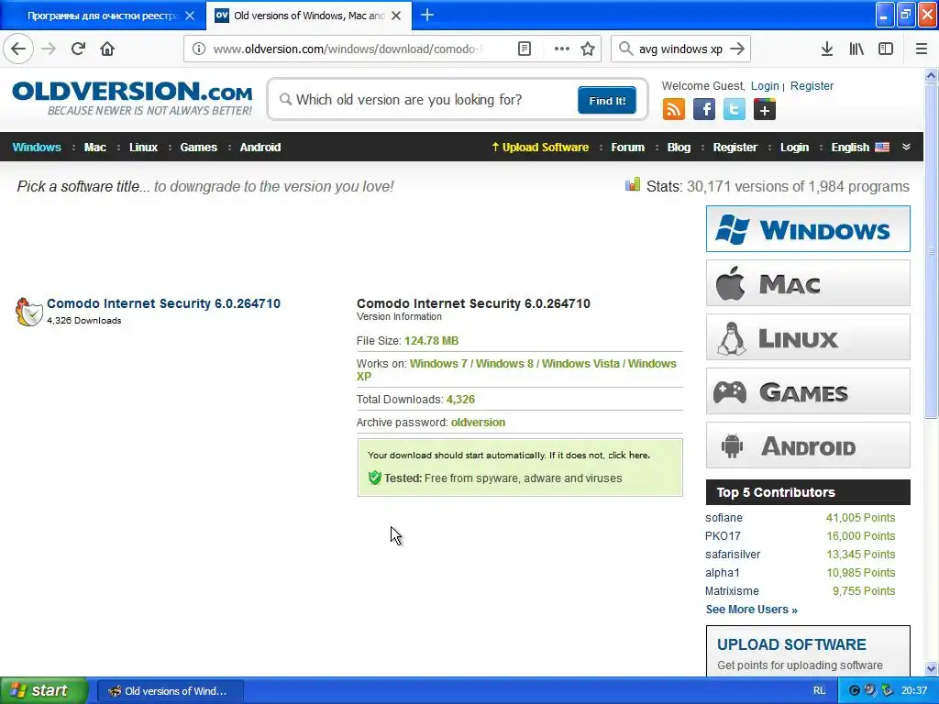The width and height of the screenshot is (939, 704).
Task: Open the large Games category button
Action: (808, 391)
